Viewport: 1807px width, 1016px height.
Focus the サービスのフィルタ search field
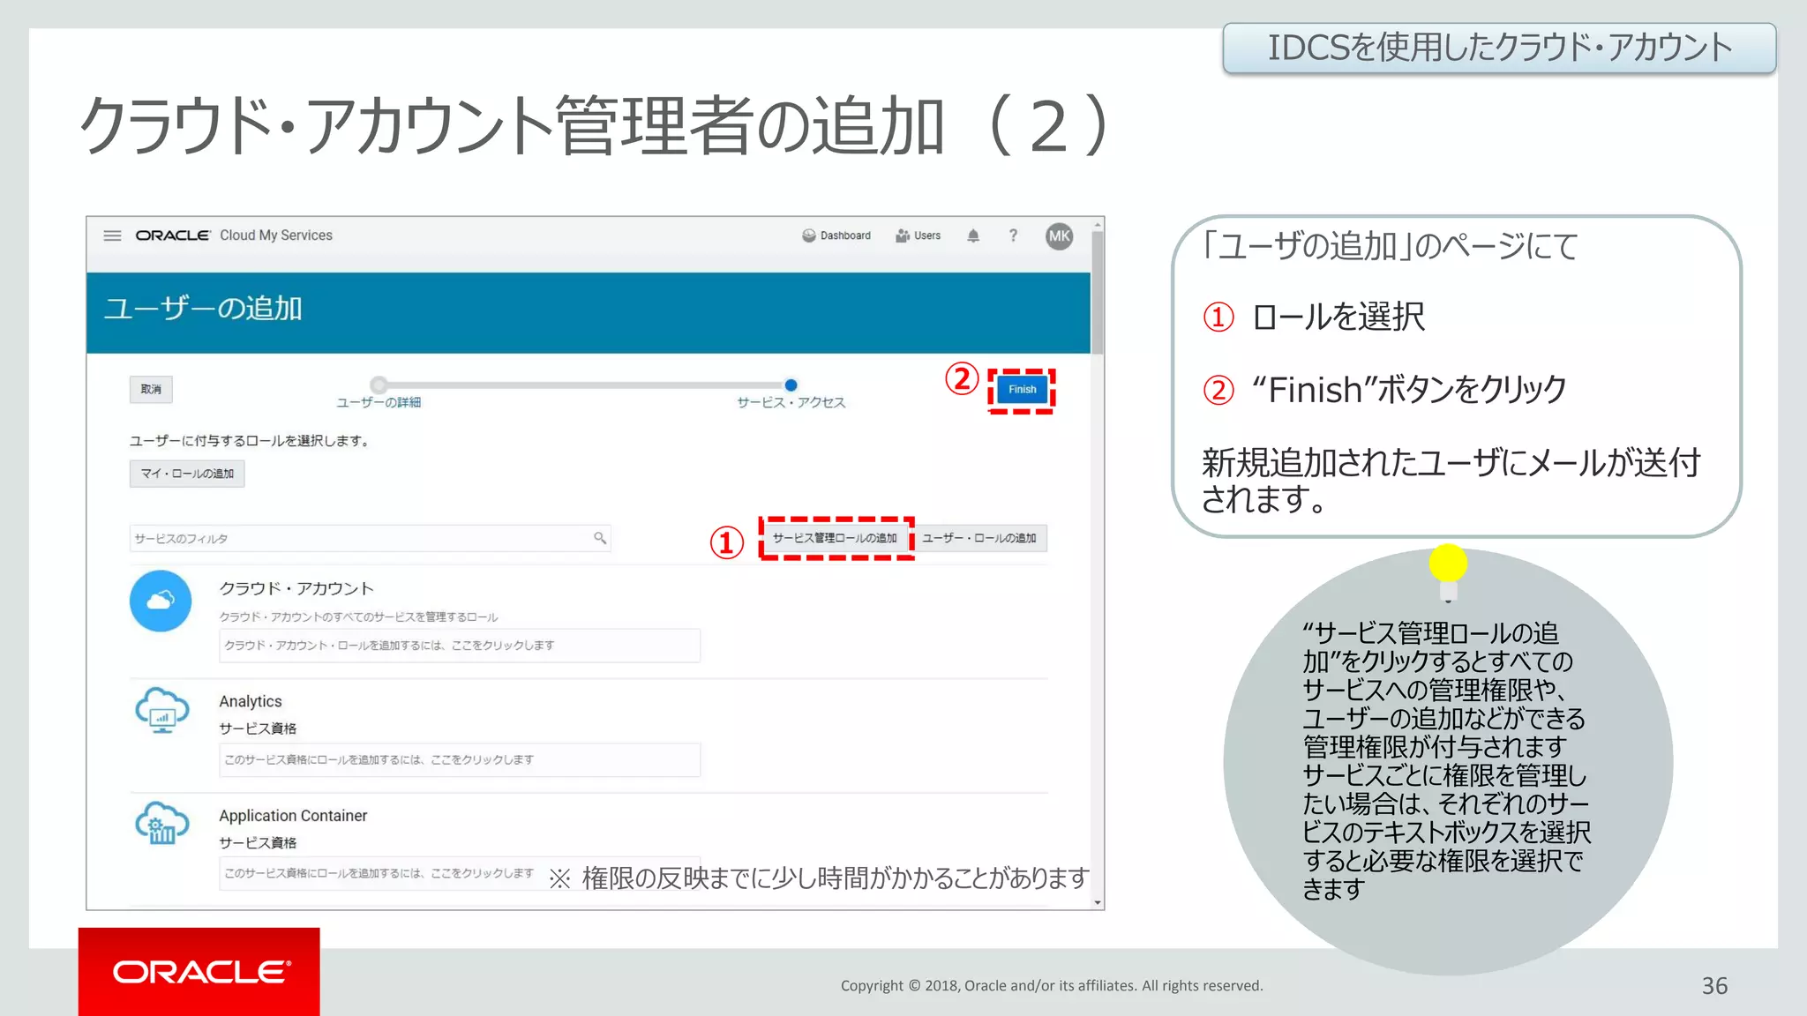coord(370,538)
